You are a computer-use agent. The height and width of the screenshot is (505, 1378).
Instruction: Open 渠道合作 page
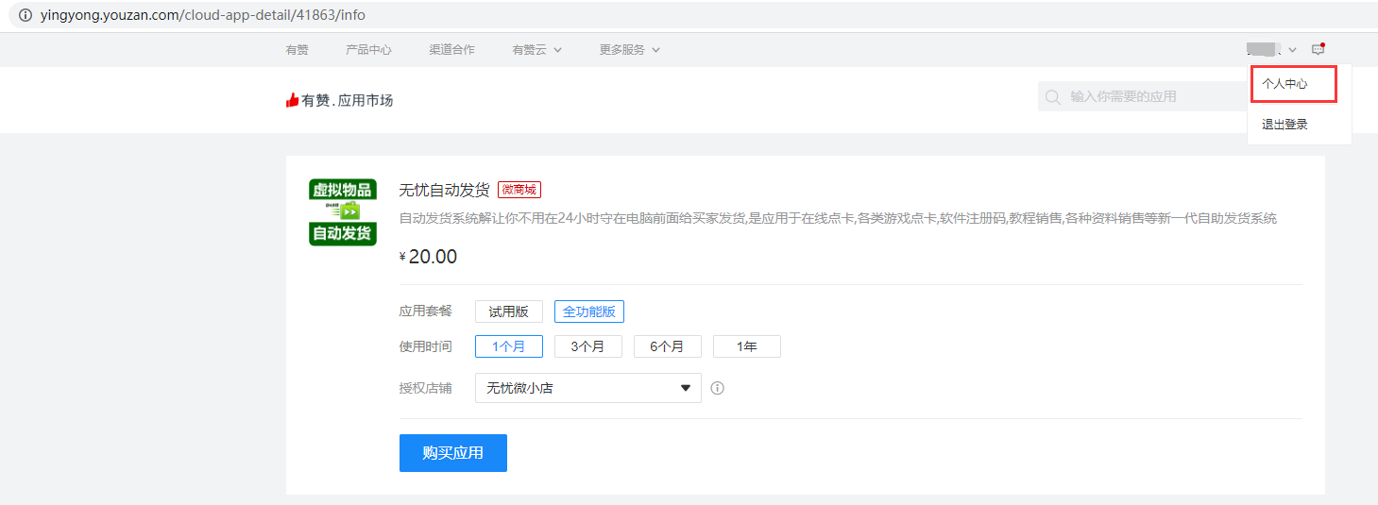[451, 49]
